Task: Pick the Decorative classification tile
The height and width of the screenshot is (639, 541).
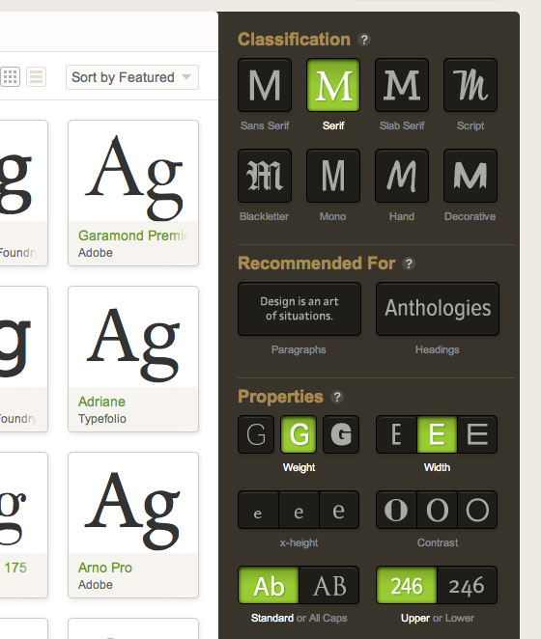Action: pyautogui.click(x=470, y=176)
